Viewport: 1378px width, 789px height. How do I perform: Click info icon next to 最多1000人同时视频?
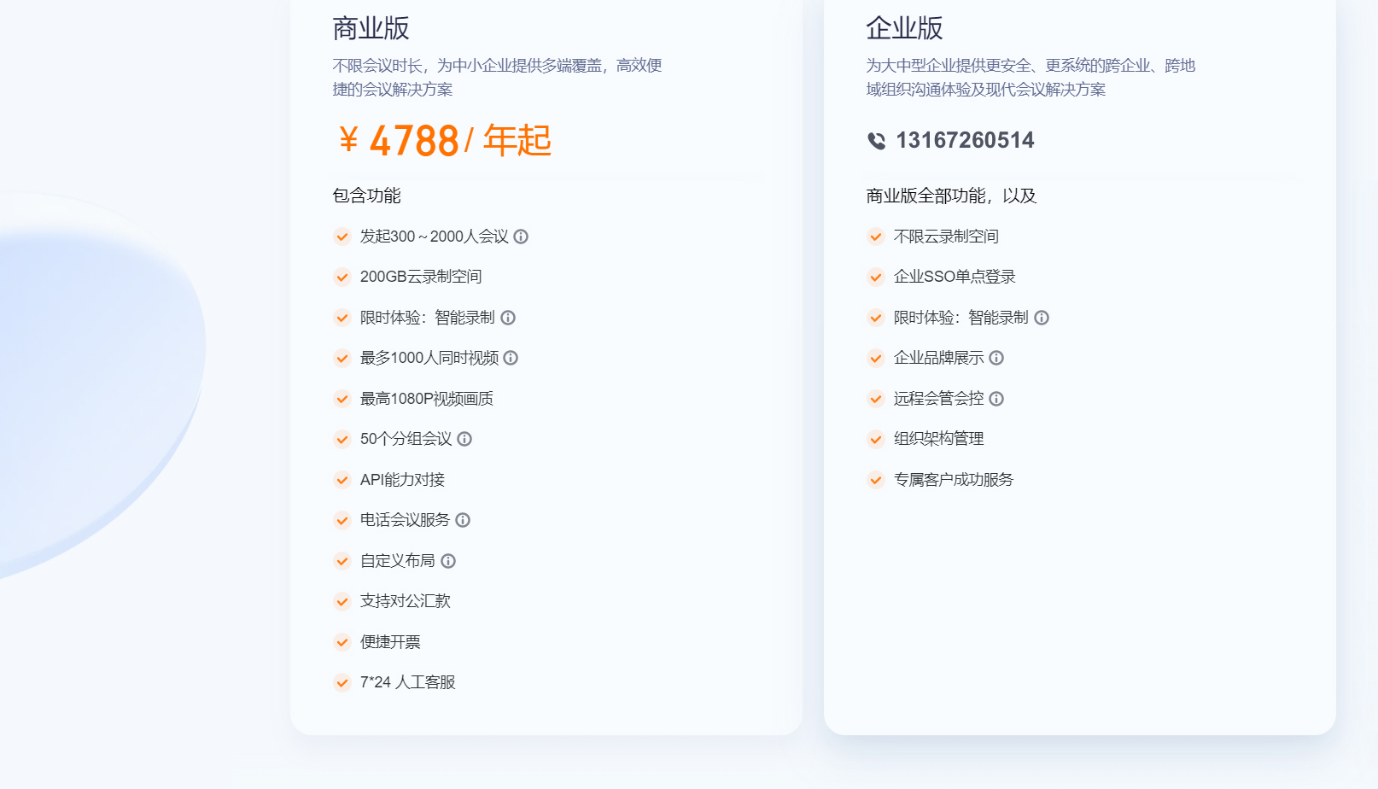click(511, 358)
